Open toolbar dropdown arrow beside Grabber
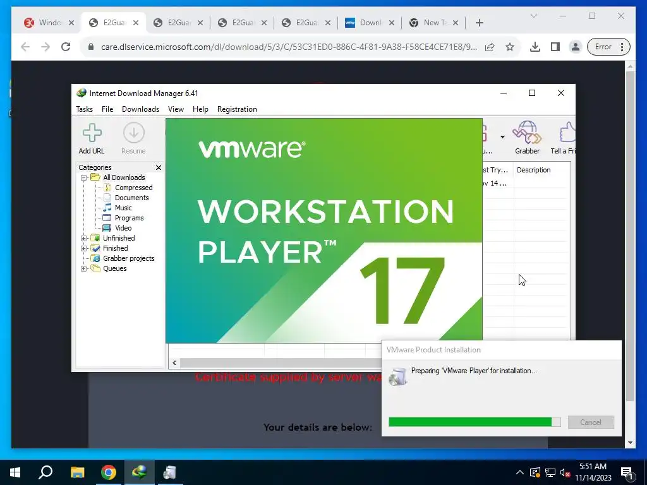Image resolution: width=647 pixels, height=485 pixels. [x=502, y=137]
